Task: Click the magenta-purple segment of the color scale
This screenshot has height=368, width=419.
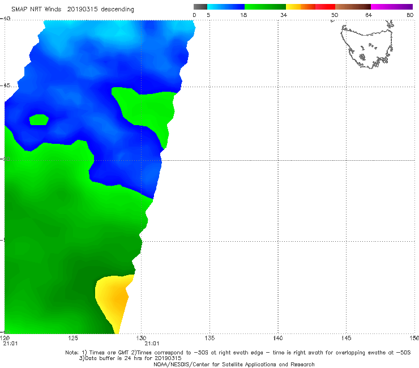Action: [392, 7]
